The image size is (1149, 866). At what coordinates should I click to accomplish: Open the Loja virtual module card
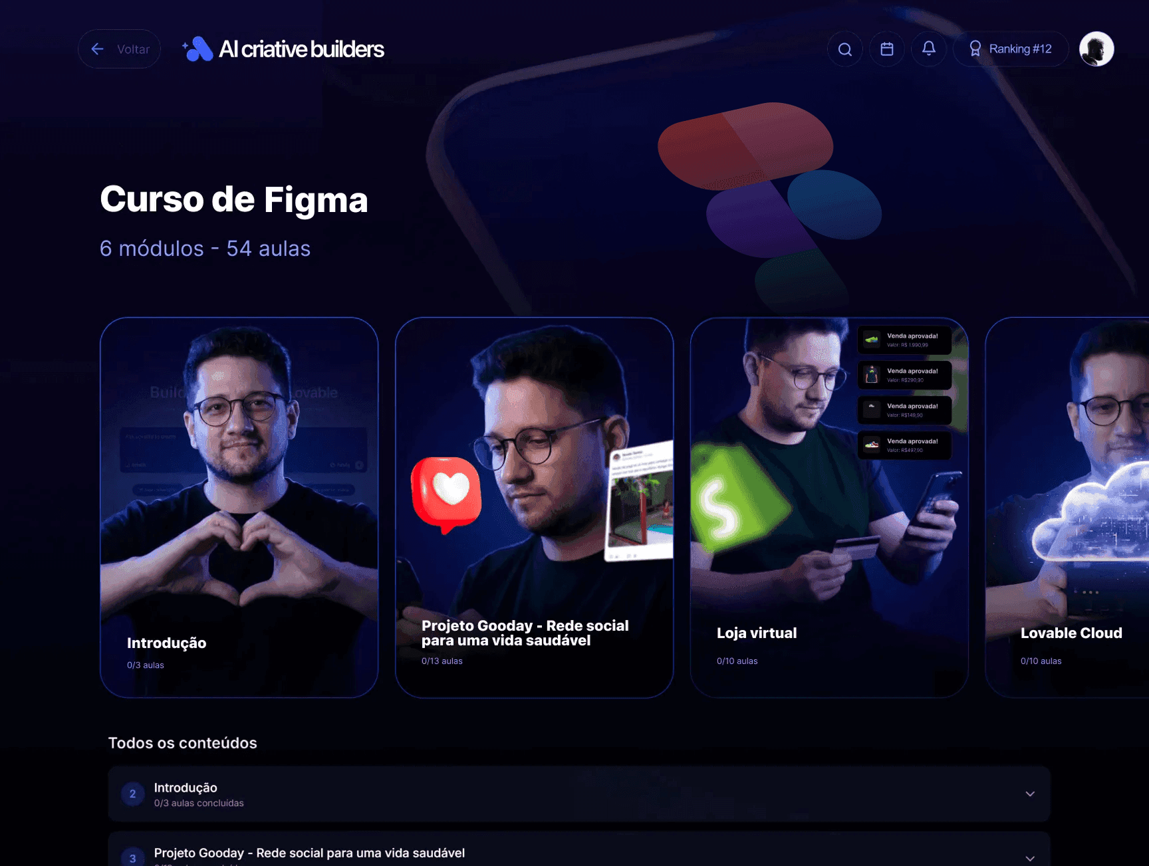pos(829,508)
